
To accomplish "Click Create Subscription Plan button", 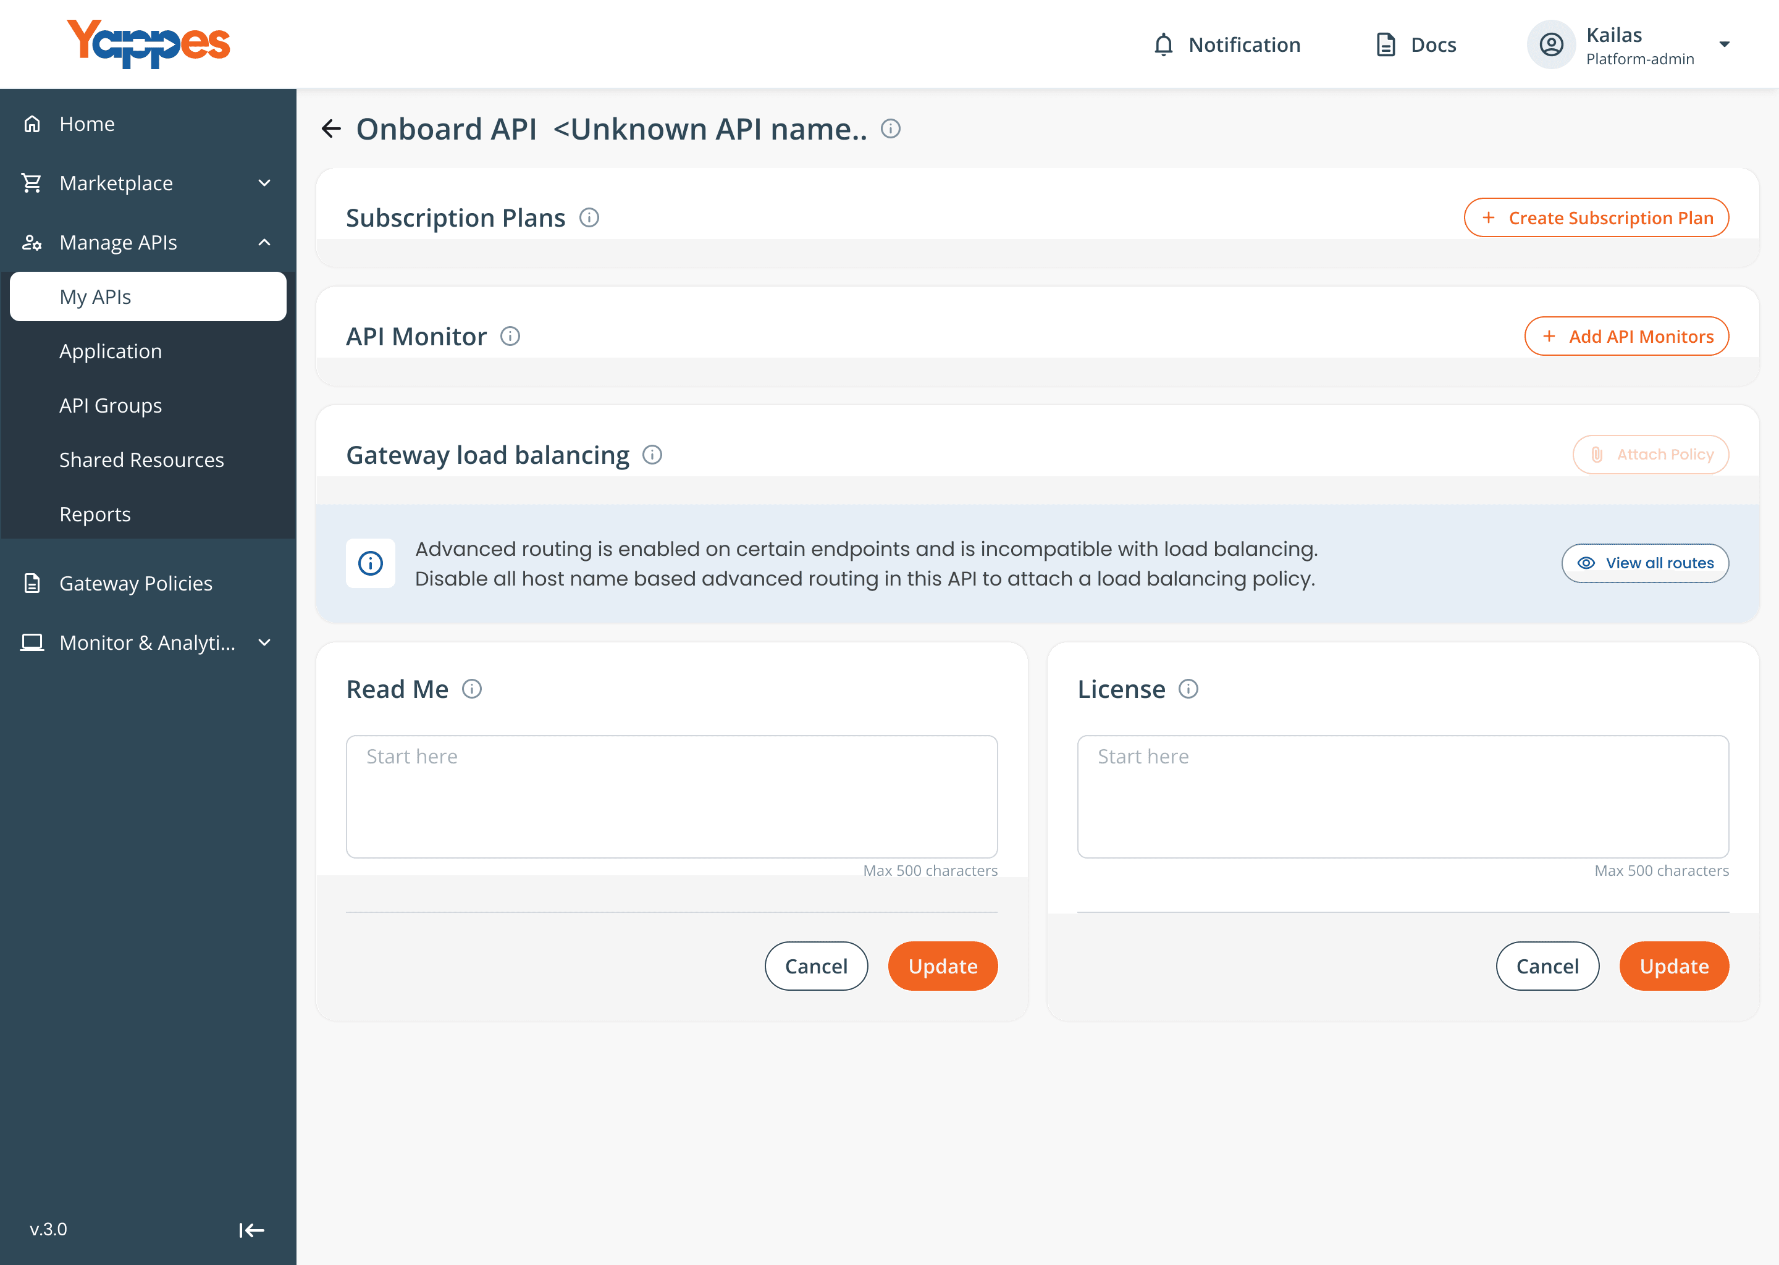I will tap(1596, 218).
